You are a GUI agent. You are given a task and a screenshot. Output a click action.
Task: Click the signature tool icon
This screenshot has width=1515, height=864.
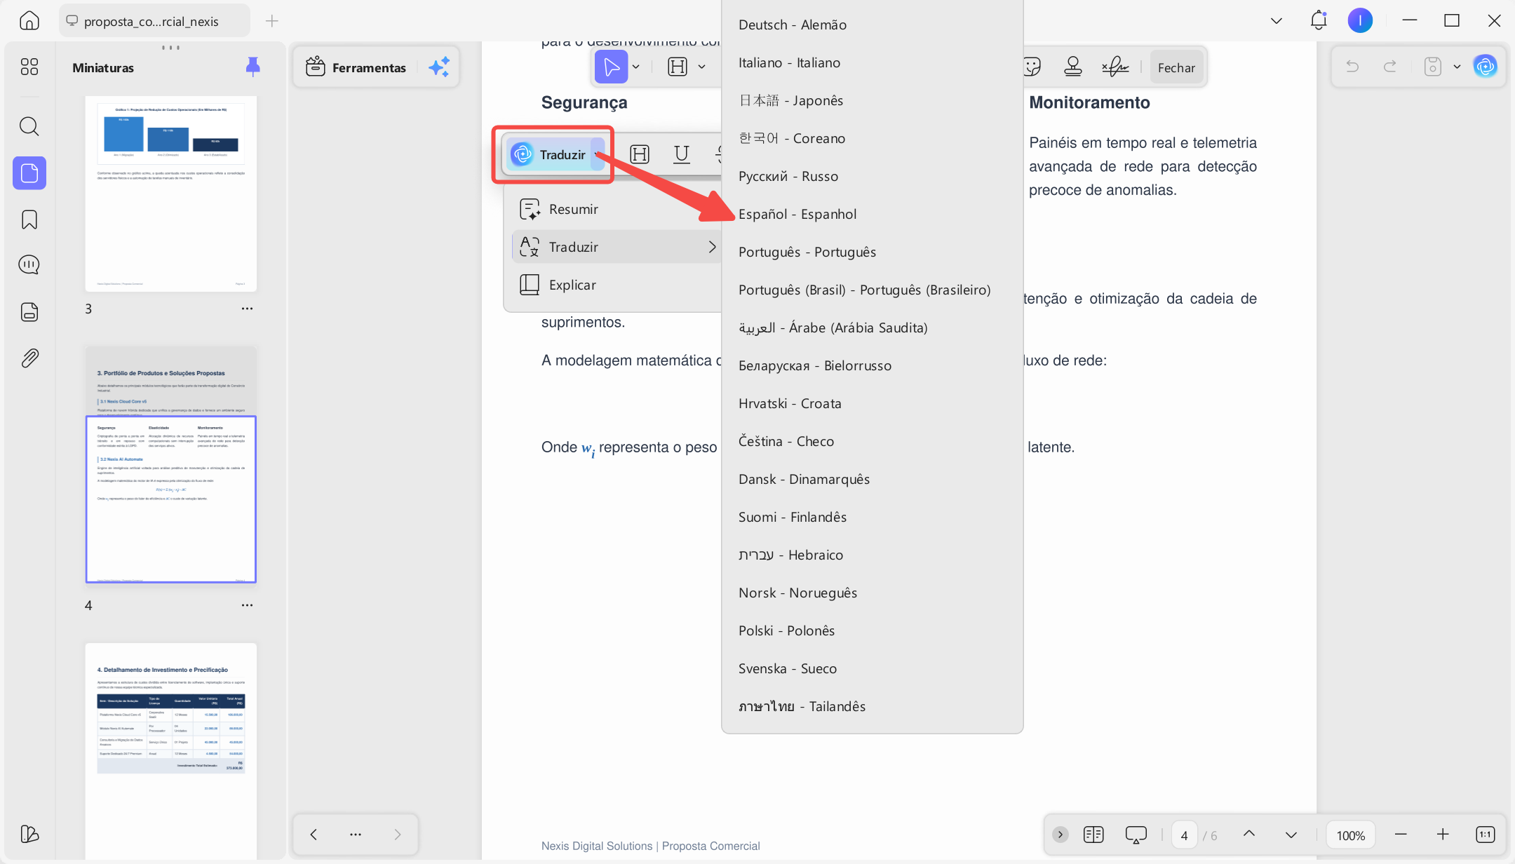pos(1115,67)
